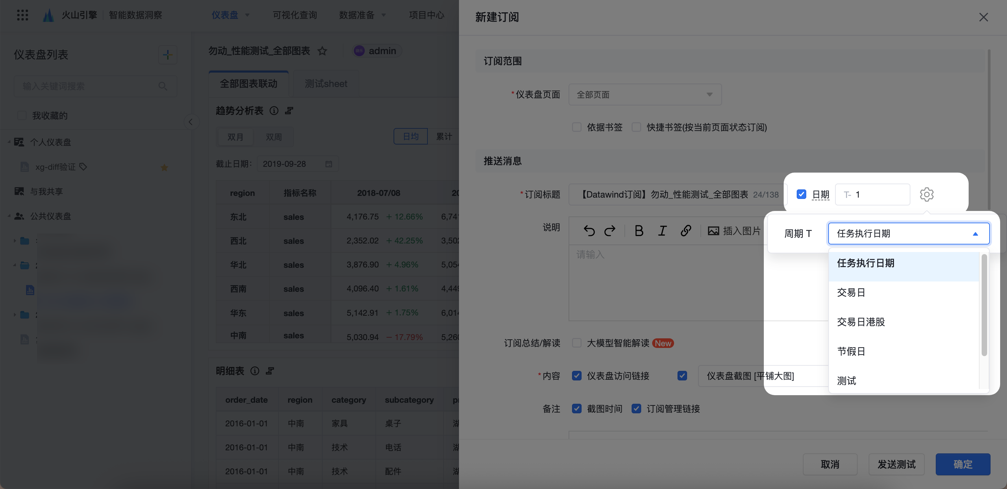Apply italic formatting in description
Viewport: 1007px width, 489px height.
pos(662,230)
